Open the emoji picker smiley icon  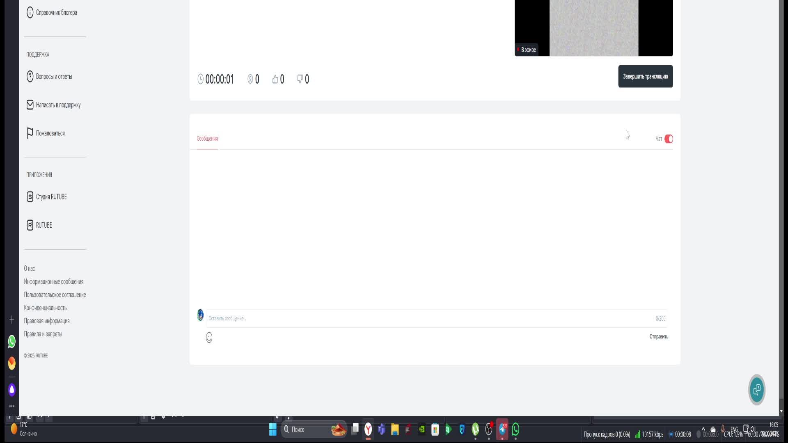click(209, 337)
